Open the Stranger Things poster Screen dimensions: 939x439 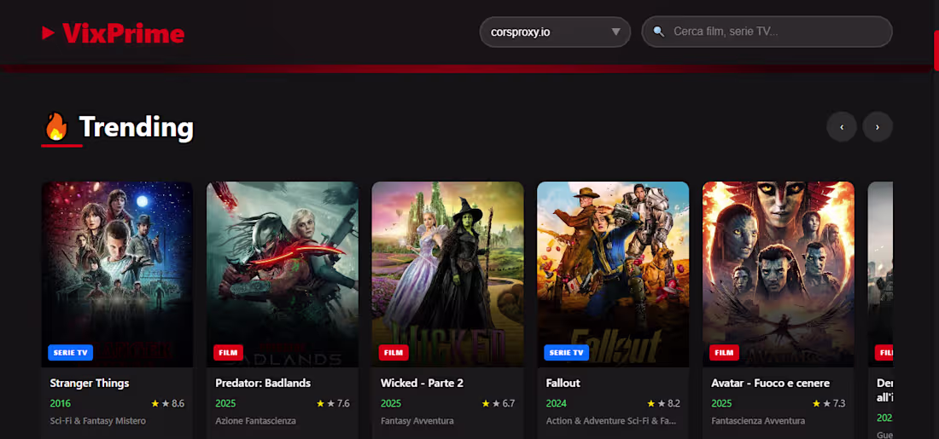point(118,274)
